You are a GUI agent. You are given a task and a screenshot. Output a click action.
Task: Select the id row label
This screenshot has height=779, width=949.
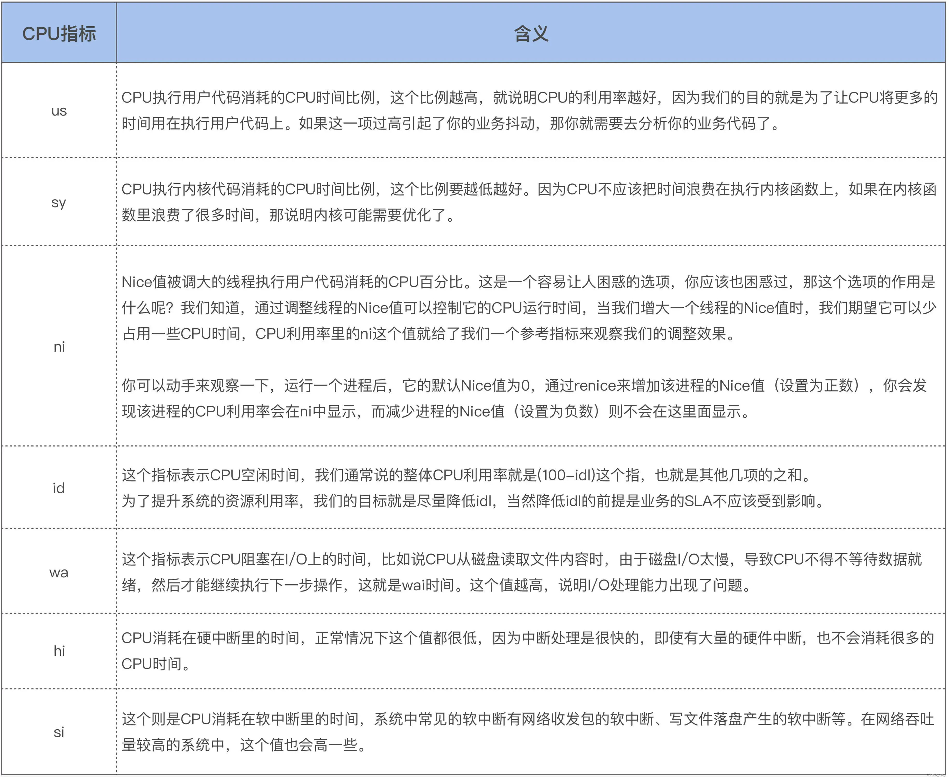coord(59,488)
